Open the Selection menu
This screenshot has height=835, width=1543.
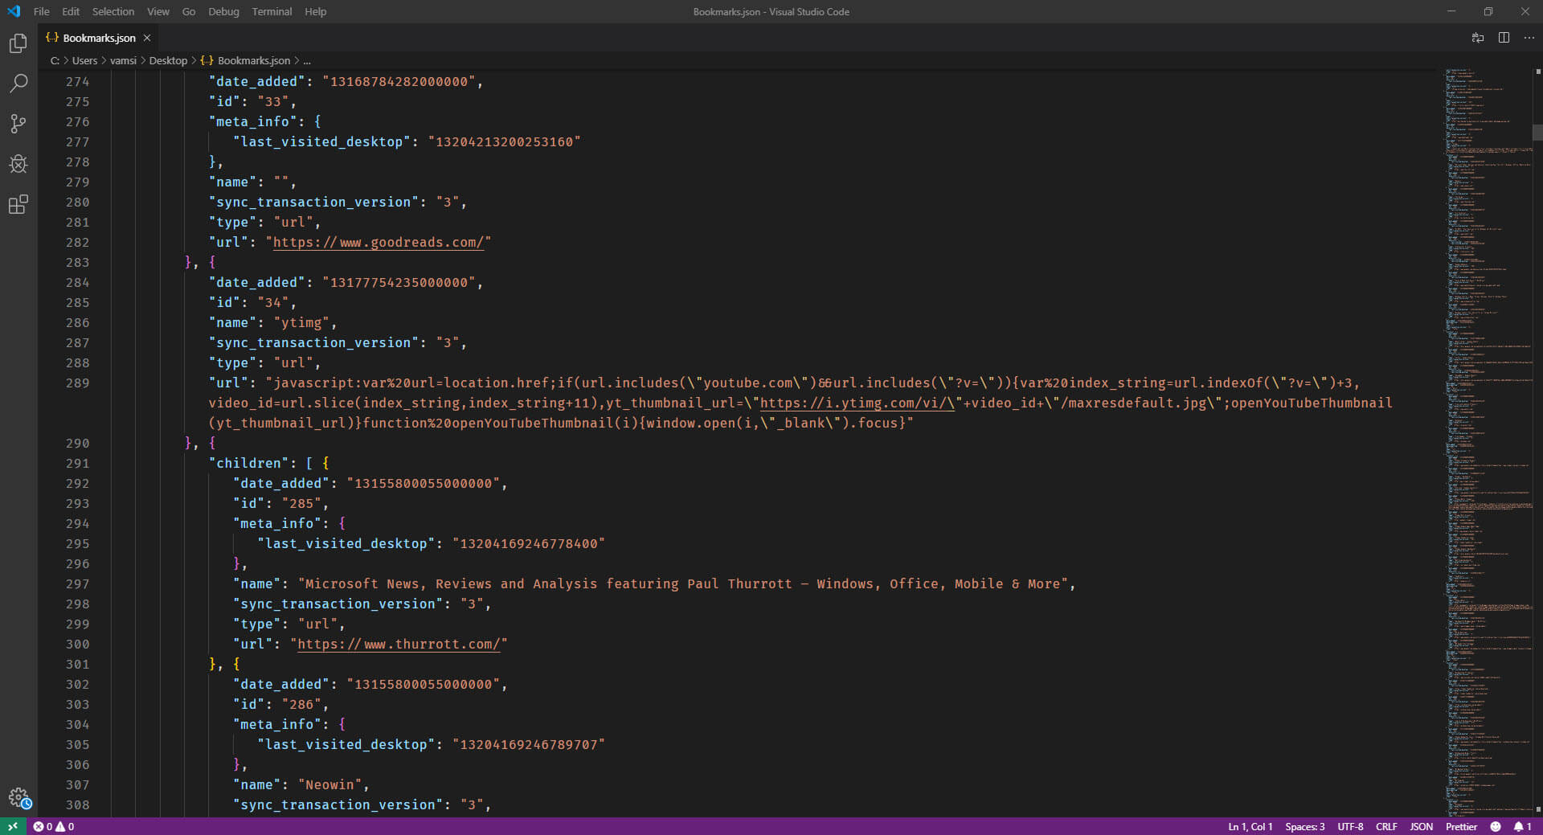click(x=113, y=11)
